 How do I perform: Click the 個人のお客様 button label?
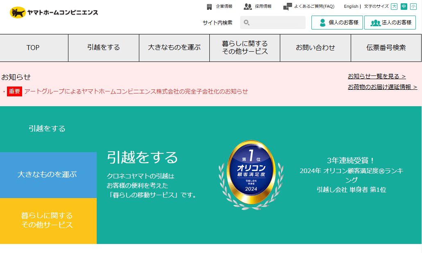pos(343,23)
